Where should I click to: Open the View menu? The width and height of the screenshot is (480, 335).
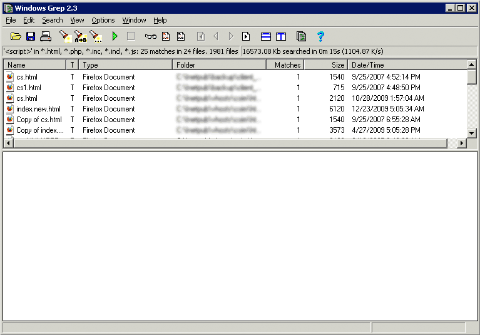[x=77, y=20]
